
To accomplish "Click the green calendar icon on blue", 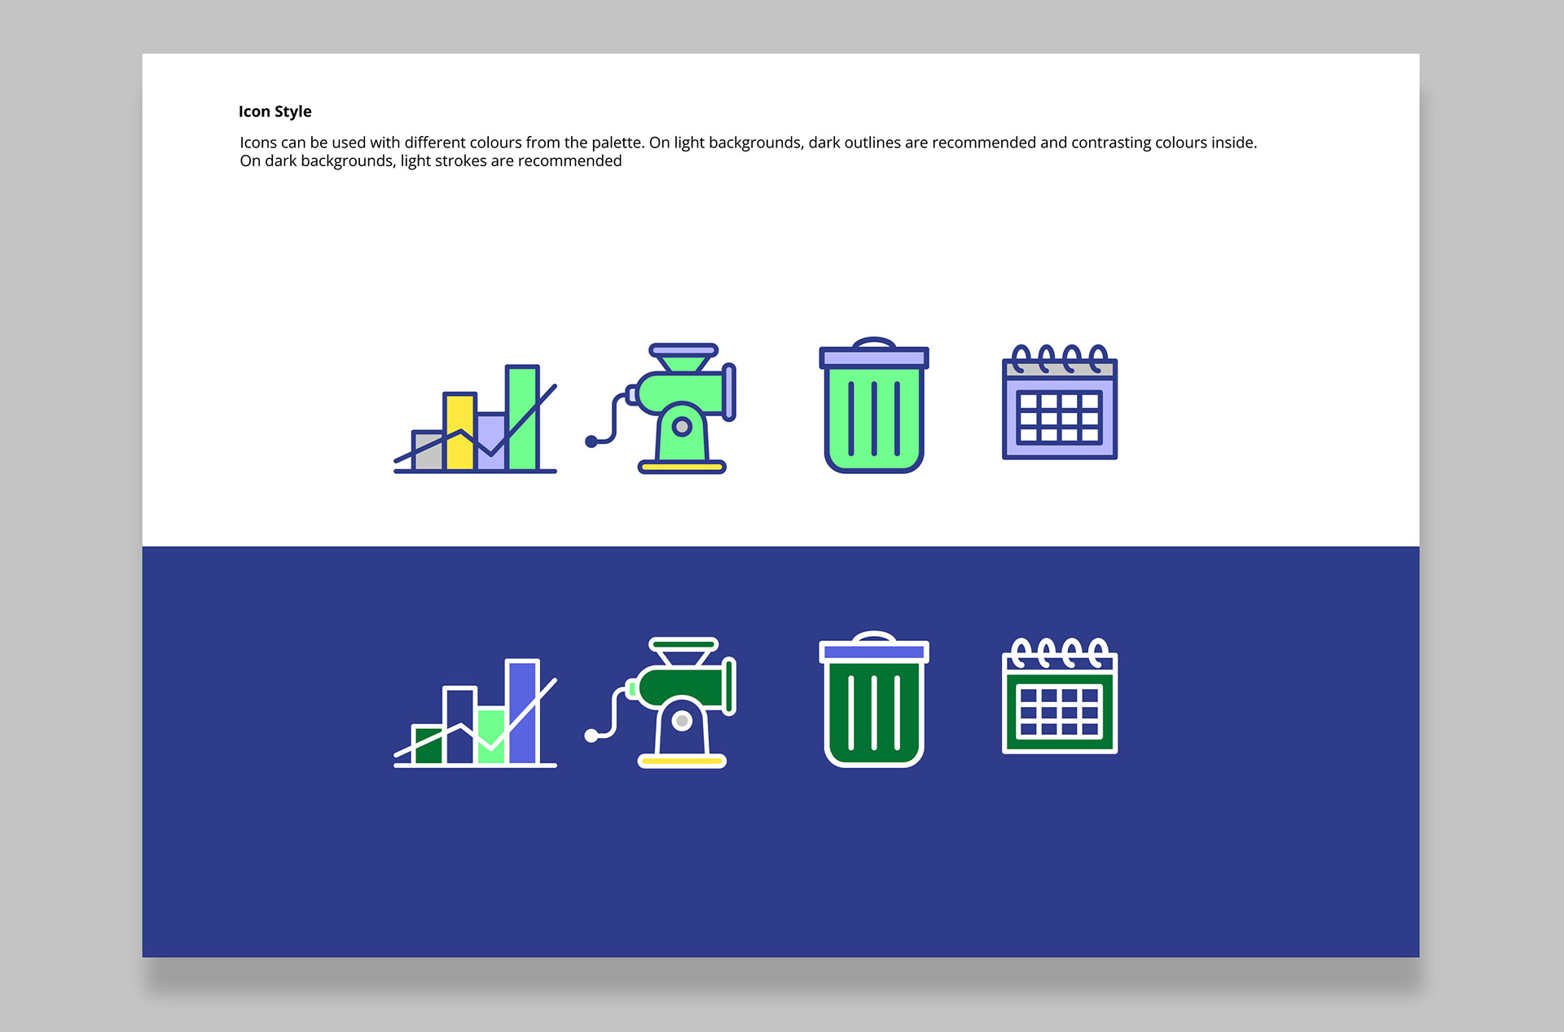I will 1059,697.
